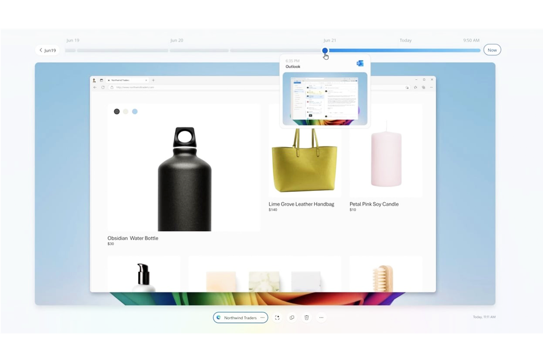Image resolution: width=543 pixels, height=362 pixels.
Task: Select the screen-area snip icon near Northwind Traders
Action: click(x=277, y=317)
